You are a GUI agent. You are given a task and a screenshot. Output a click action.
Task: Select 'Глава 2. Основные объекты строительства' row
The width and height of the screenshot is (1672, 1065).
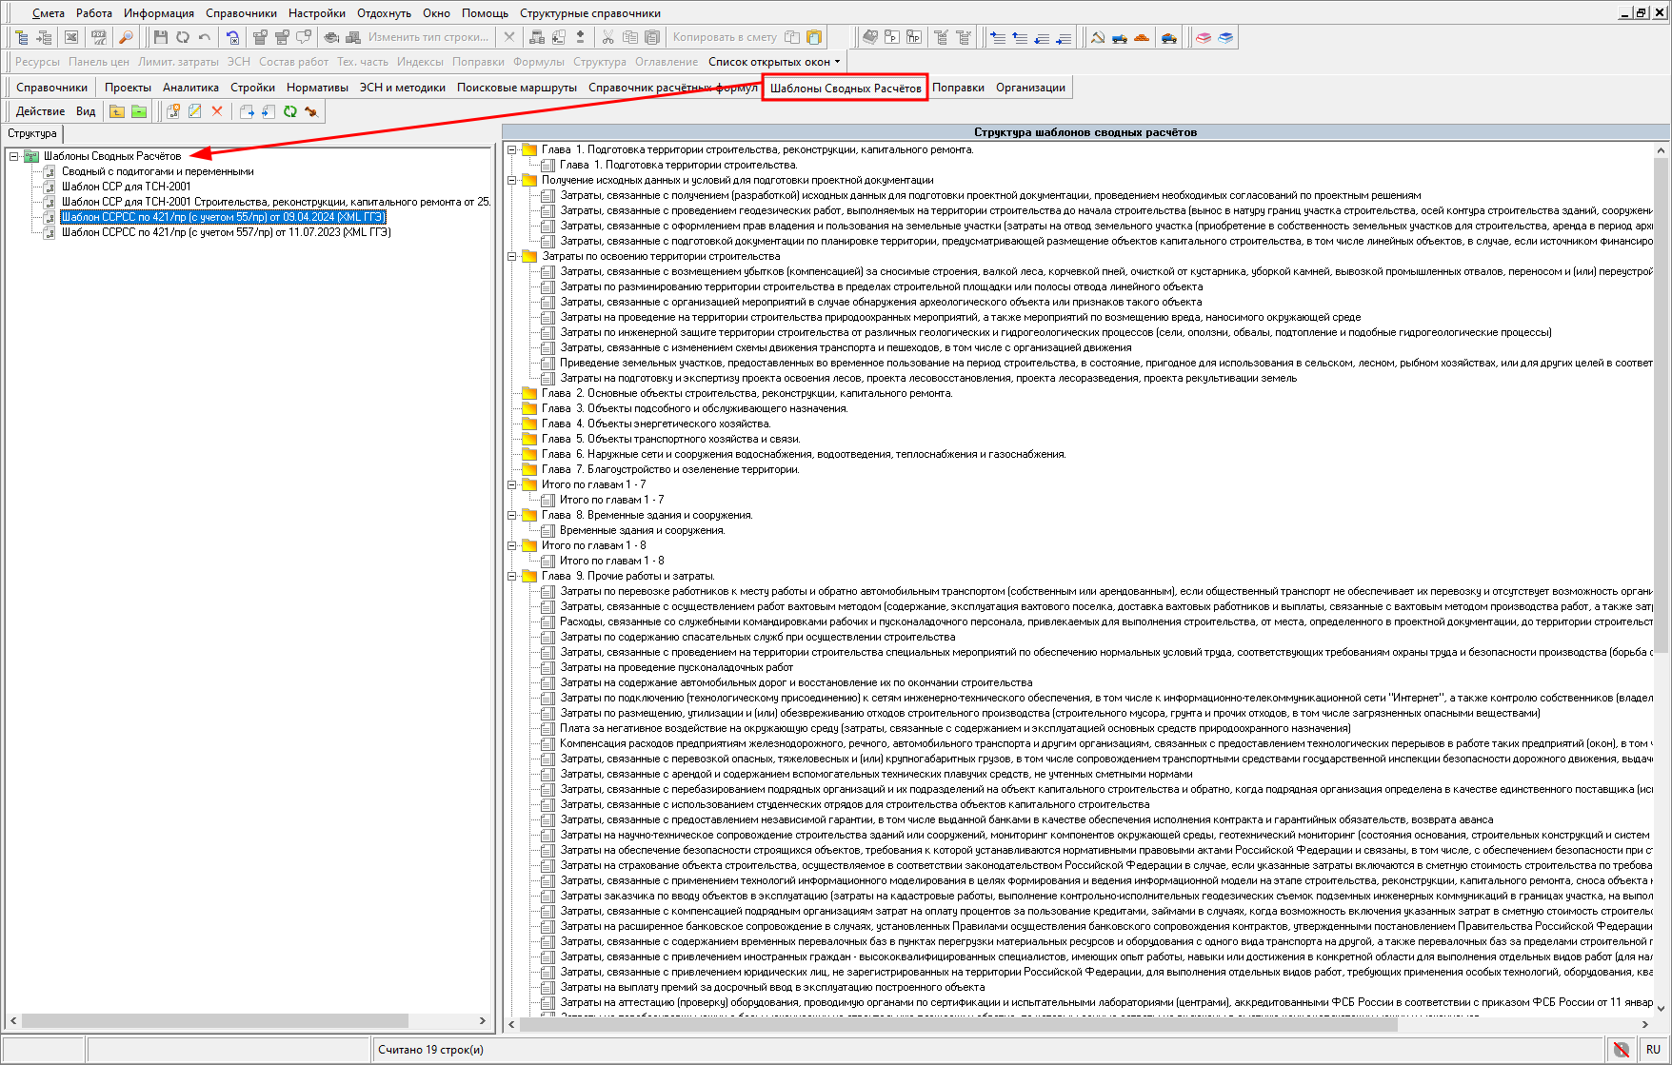tap(746, 393)
